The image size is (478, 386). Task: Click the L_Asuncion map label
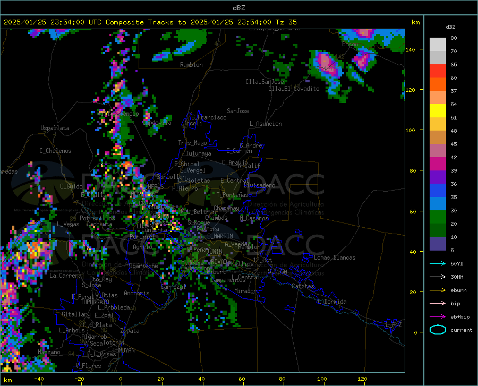pos(266,124)
